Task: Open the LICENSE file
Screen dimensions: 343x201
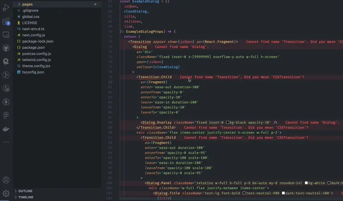Action: 30,23
